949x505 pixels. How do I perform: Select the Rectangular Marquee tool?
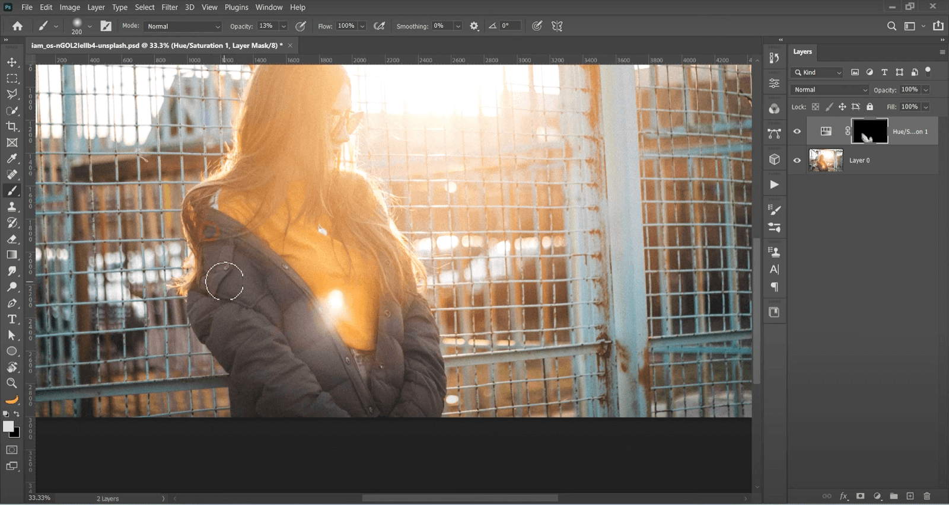tap(12, 78)
